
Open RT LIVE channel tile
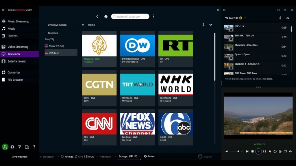[x=176, y=49]
